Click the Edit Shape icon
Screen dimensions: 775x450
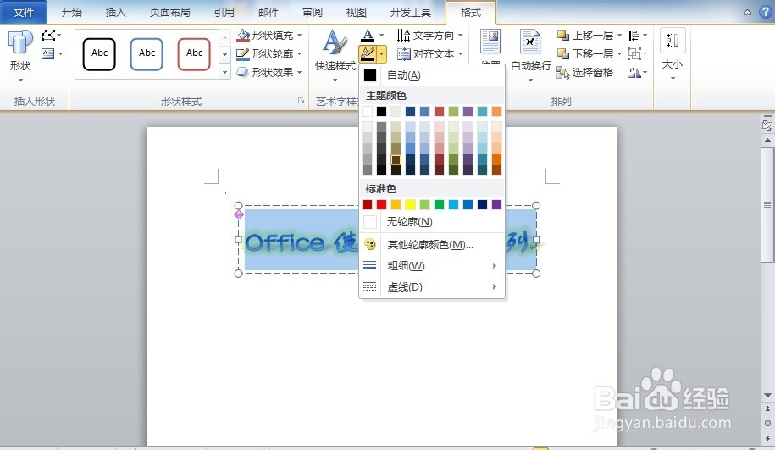pos(48,35)
